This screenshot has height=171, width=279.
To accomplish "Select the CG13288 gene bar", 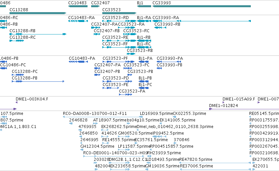I will point(38,13).
